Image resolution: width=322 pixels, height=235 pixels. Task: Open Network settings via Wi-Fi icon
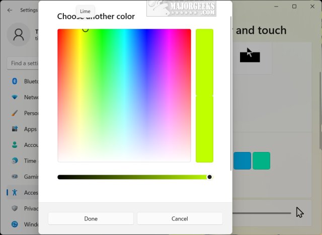pyautogui.click(x=15, y=97)
